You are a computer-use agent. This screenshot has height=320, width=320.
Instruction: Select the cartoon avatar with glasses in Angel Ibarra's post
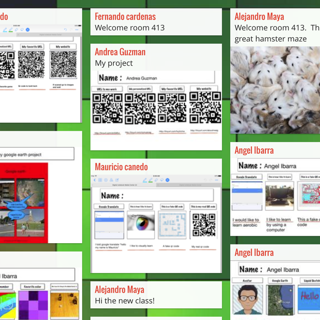(247, 299)
